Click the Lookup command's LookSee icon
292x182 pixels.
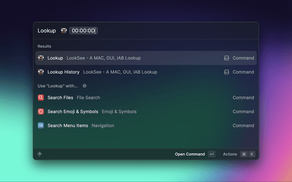tap(41, 58)
